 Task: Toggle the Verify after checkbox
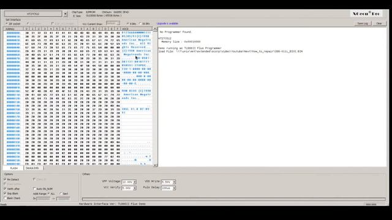coord(5,189)
